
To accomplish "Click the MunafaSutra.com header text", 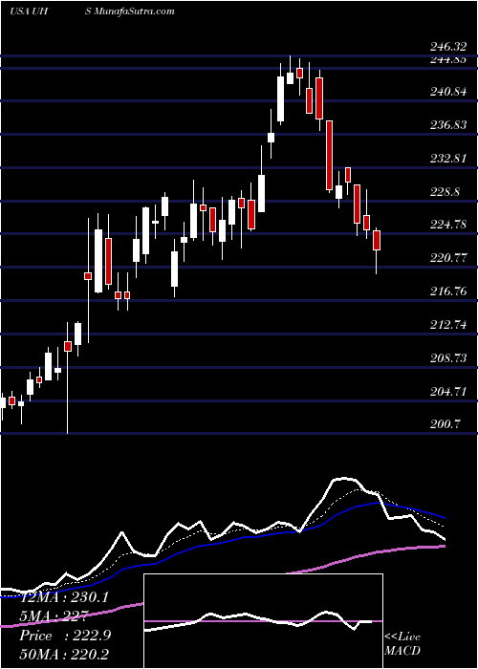I will pyautogui.click(x=135, y=11).
